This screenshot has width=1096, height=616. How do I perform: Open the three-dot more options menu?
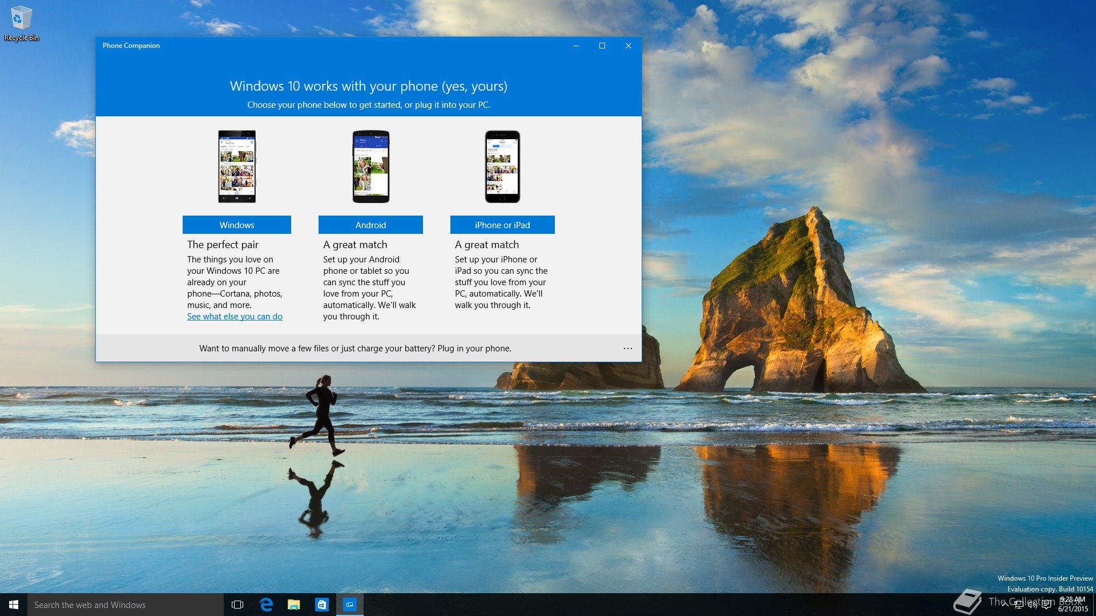[628, 348]
